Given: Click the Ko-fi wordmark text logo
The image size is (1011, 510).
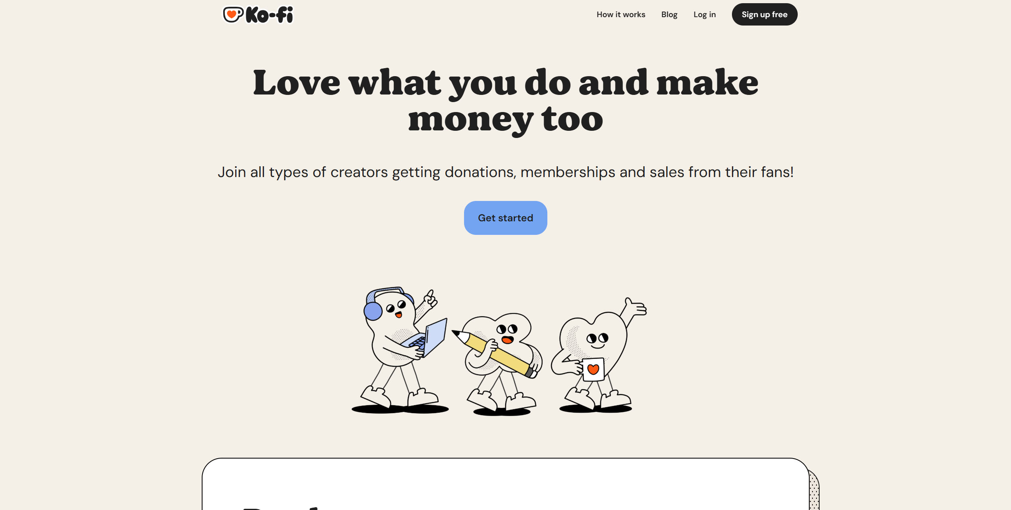Looking at the screenshot, I should [269, 15].
